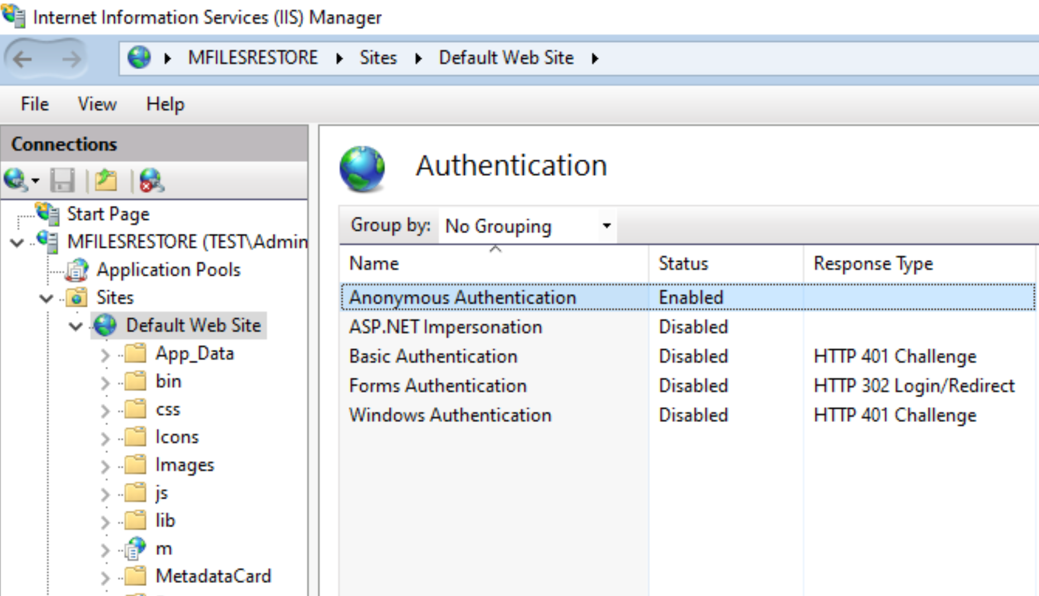The width and height of the screenshot is (1039, 596).
Task: Click the large Authentication globe icon
Action: point(362,168)
